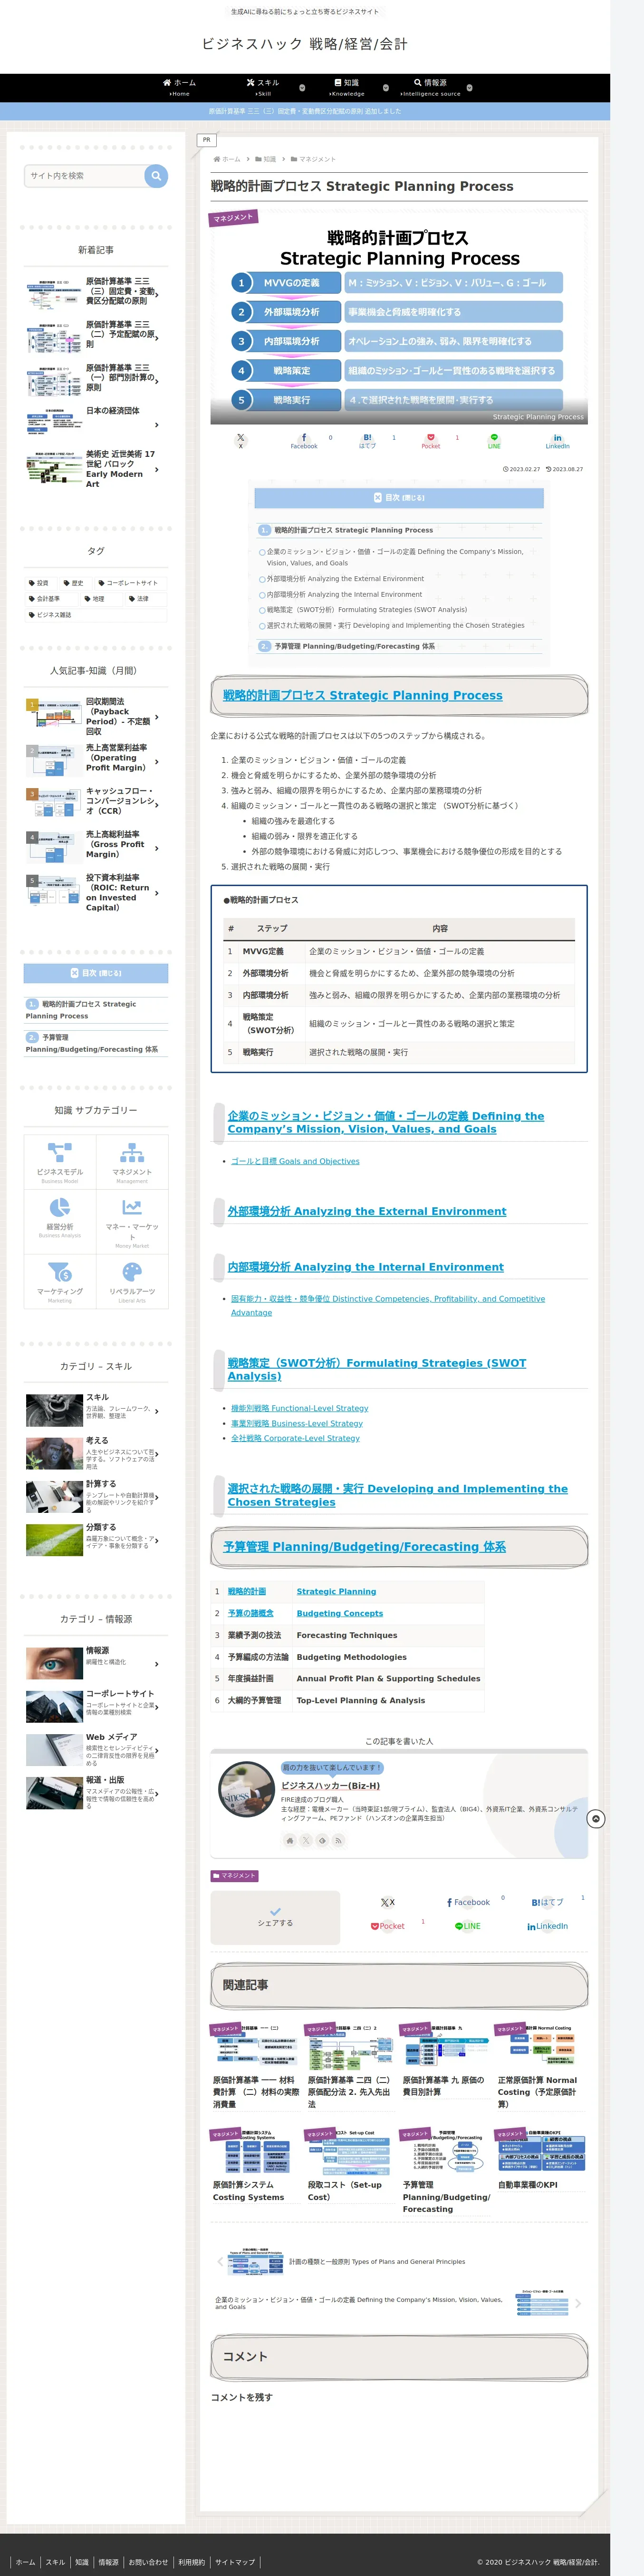
Task: Open the マネジメント subcategory icon in the sidebar
Action: tap(132, 1161)
